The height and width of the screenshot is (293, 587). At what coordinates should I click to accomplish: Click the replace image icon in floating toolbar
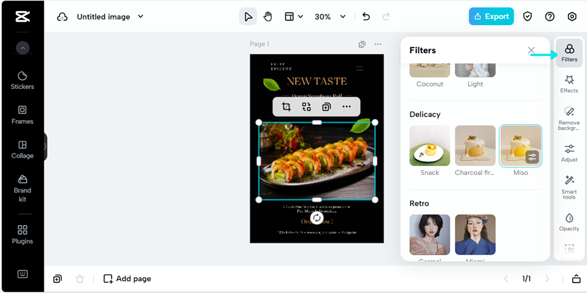306,107
